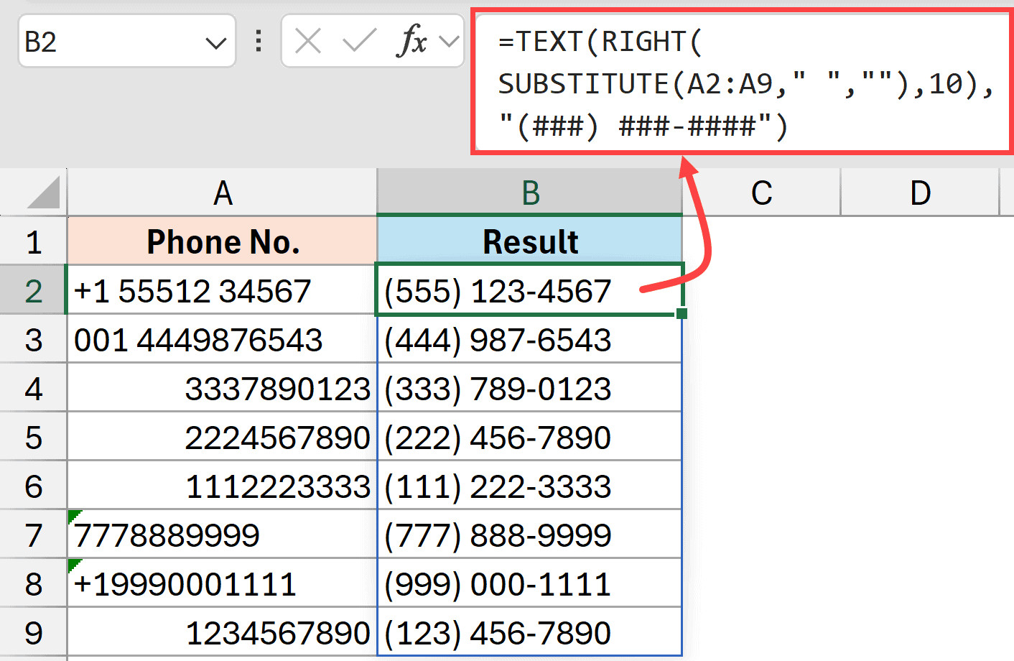Select column D header
Viewport: 1014px width, 661px height.
tap(920, 193)
